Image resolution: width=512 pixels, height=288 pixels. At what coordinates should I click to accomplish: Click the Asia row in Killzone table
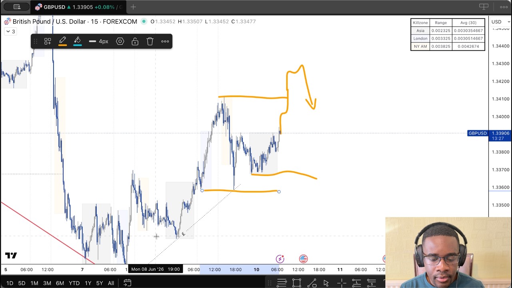click(x=448, y=30)
